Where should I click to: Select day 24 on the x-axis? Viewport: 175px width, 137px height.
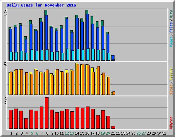tap(128, 133)
